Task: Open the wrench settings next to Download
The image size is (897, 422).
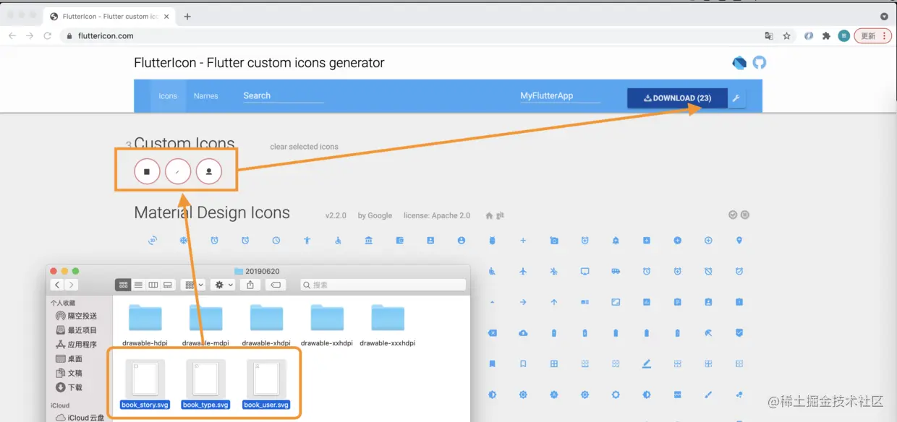Action: tap(736, 98)
